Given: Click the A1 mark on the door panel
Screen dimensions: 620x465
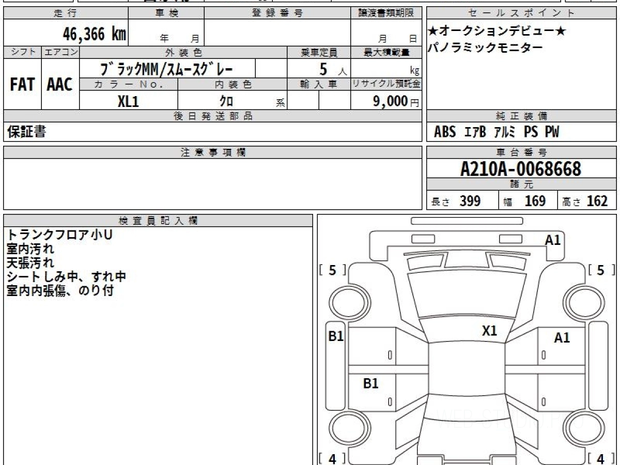Looking at the screenshot, I should coord(562,338).
